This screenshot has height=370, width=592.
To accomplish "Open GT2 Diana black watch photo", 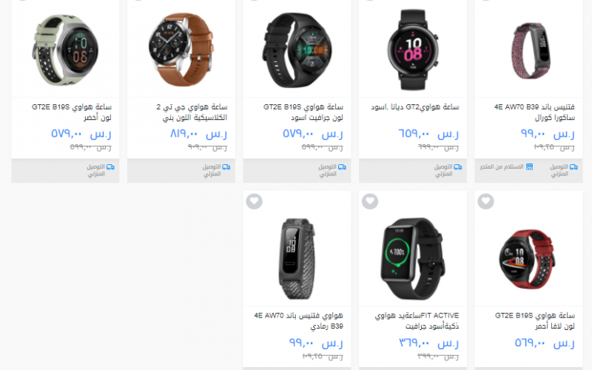I will pyautogui.click(x=413, y=50).
